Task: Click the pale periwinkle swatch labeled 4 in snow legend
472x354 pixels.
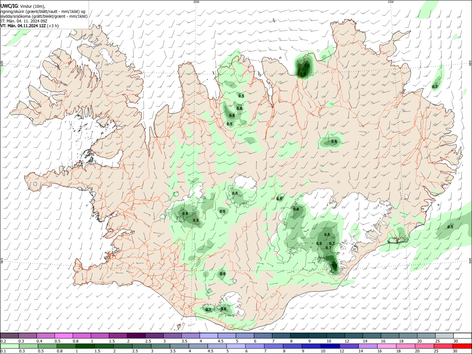Action: [208, 336]
